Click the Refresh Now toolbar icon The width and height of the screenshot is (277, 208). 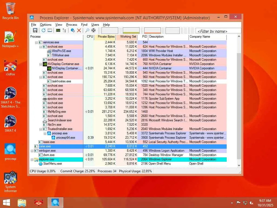pos(44,30)
